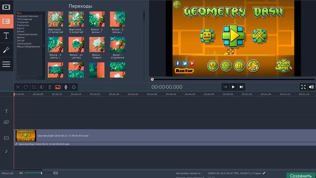This screenshot has width=316, height=178.
Task: Open the Import media tab
Action: click(6, 7)
